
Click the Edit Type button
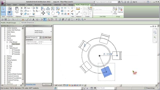(x=47, y=37)
